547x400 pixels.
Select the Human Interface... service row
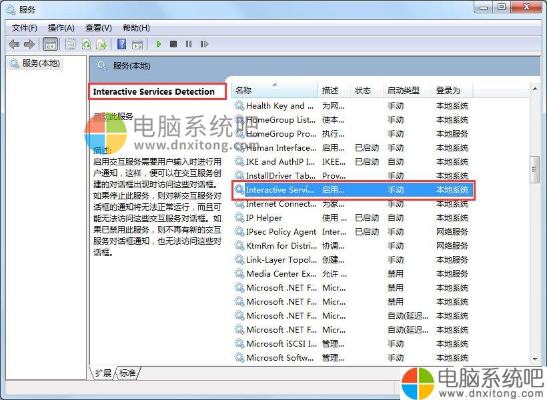(352, 147)
